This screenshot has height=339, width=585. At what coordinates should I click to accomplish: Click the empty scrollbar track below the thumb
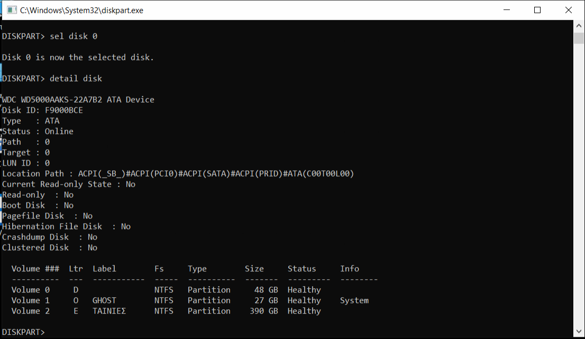tap(579, 185)
